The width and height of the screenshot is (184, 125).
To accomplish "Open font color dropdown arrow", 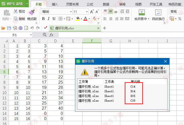I will click(x=89, y=19).
